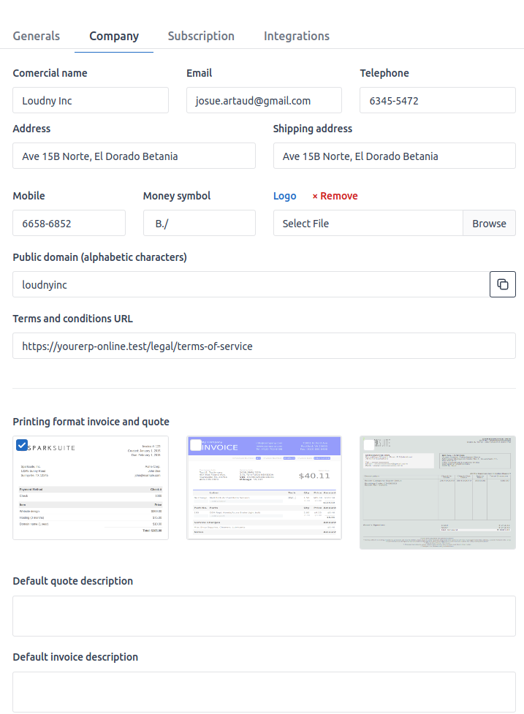The height and width of the screenshot is (714, 524).
Task: Click the Select File logo field
Action: tap(368, 223)
